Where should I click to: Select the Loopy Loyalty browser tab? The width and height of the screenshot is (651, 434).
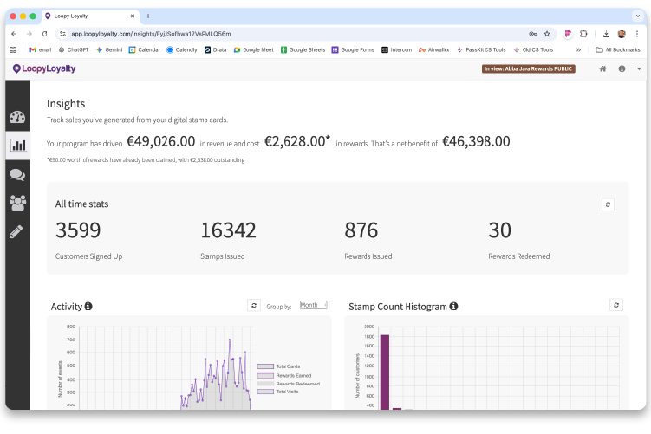(89, 16)
